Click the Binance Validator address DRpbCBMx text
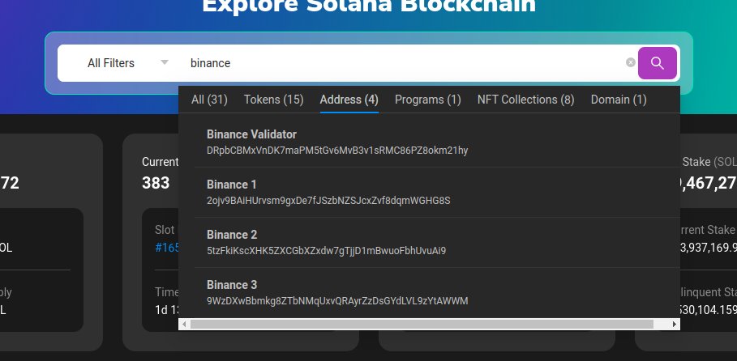Viewport: 737px width, 361px height. pos(336,151)
